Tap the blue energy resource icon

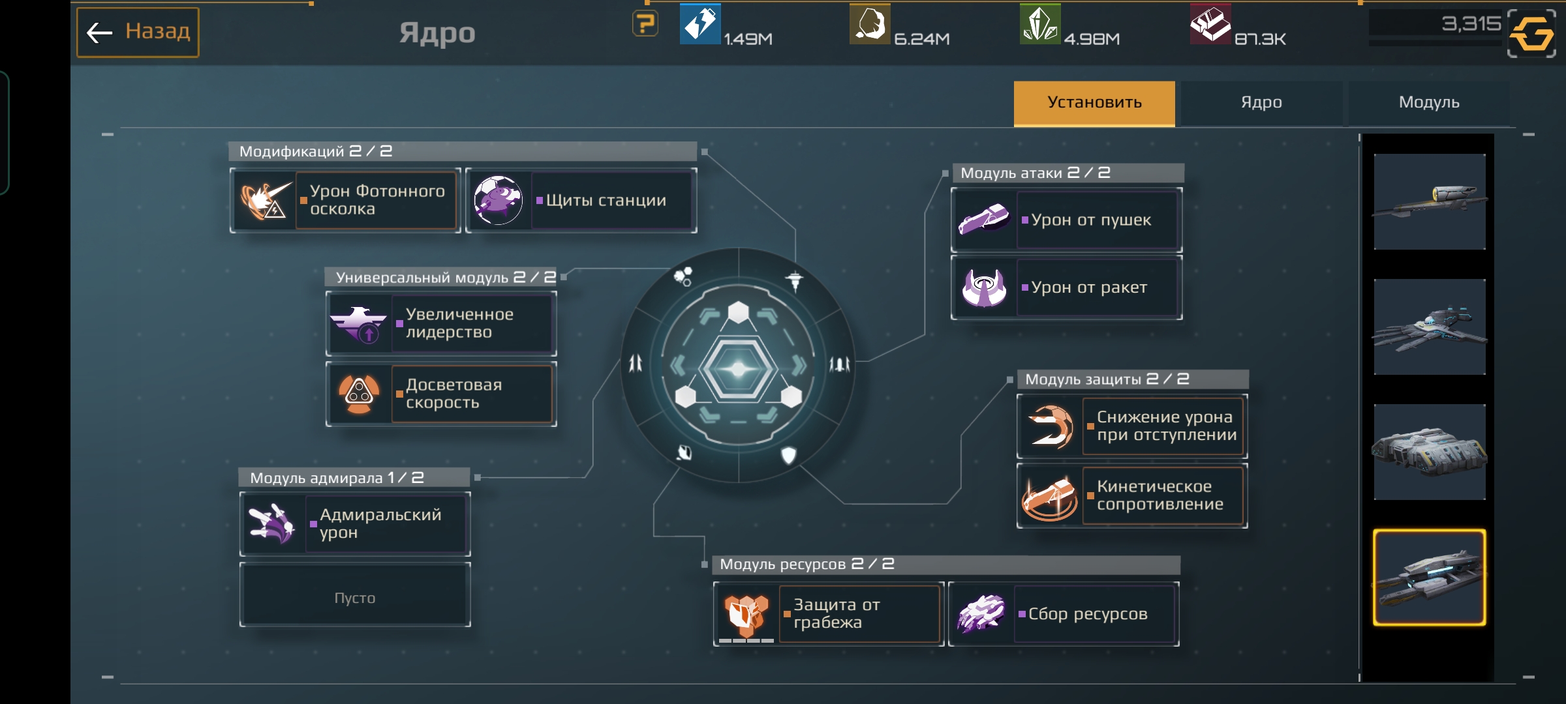pyautogui.click(x=700, y=24)
